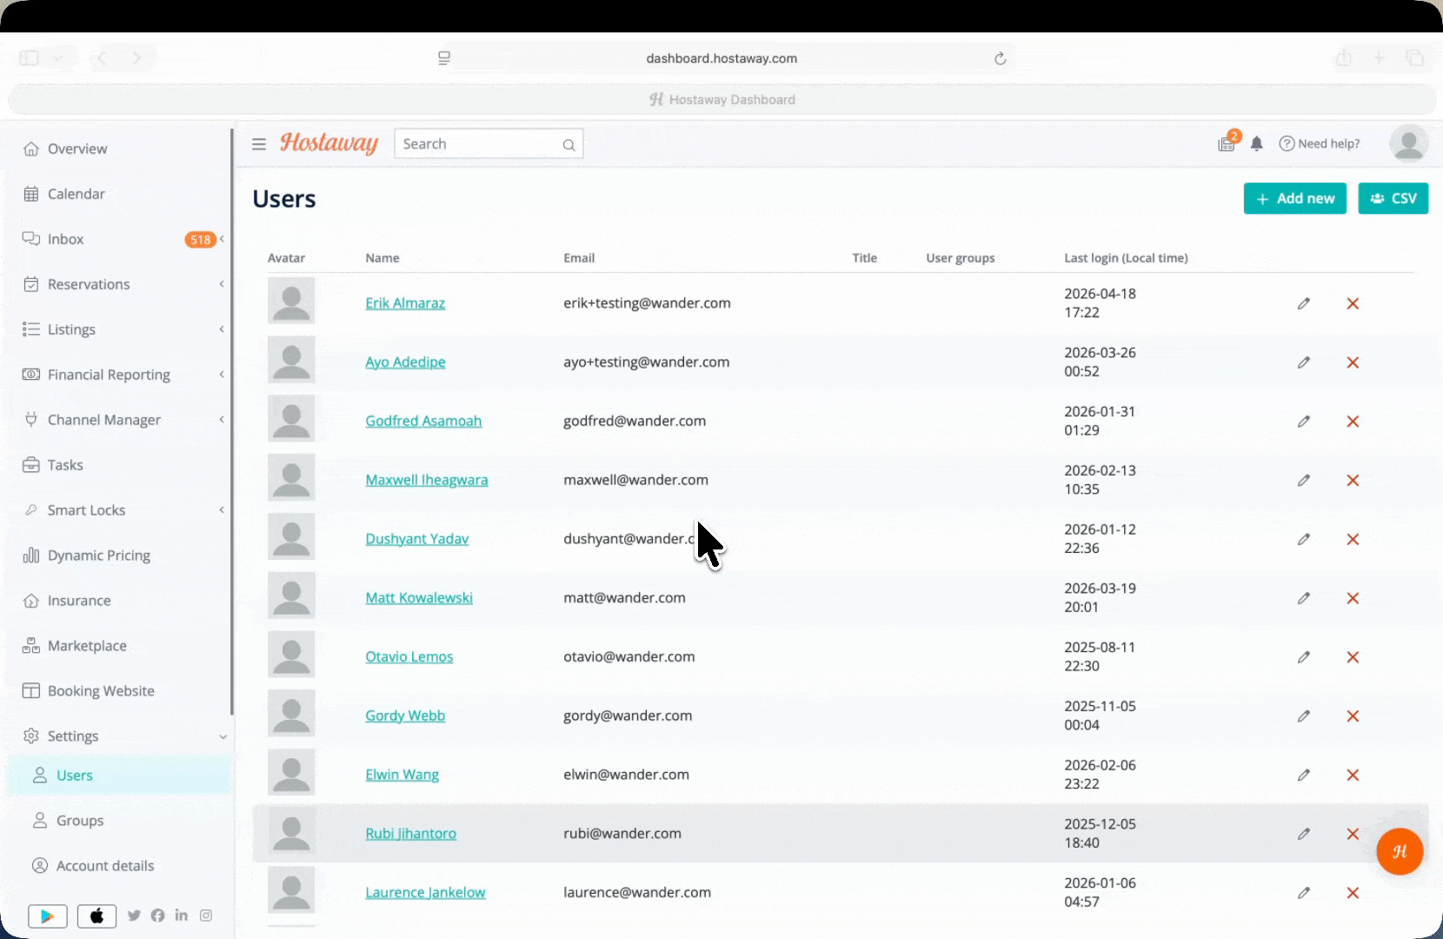The width and height of the screenshot is (1443, 939).
Task: Edit Laurence Jankelow with pencil icon
Action: pyautogui.click(x=1304, y=893)
